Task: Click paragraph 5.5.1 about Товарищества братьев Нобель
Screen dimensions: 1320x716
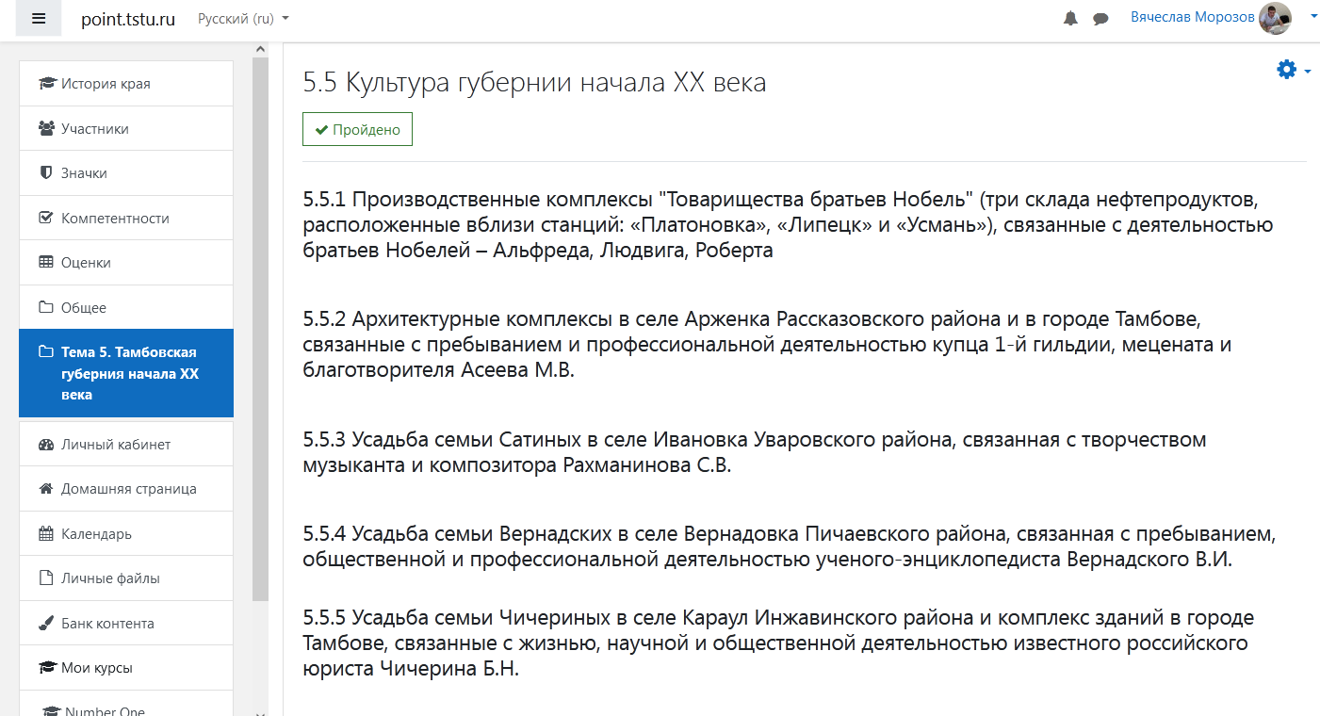Action: pos(788,225)
